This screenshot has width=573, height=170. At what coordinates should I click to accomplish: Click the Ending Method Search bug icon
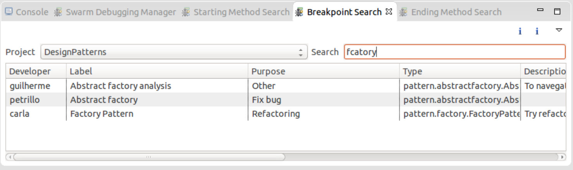(403, 12)
